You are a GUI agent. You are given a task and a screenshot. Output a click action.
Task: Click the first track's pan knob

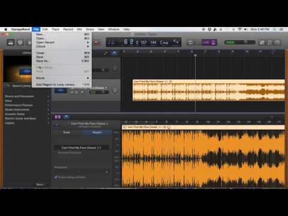115,69
